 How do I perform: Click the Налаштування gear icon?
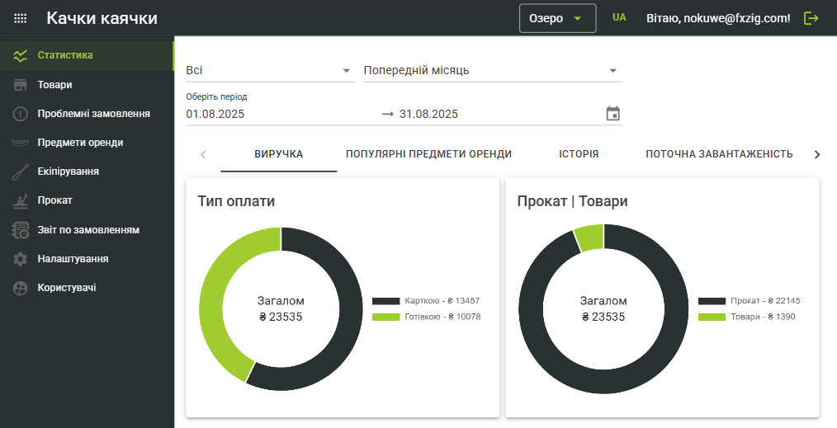click(21, 259)
